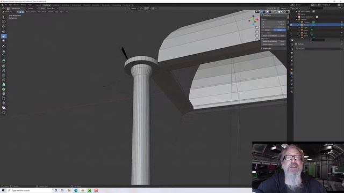Open the Vertex menu in viewport header

[51, 12]
